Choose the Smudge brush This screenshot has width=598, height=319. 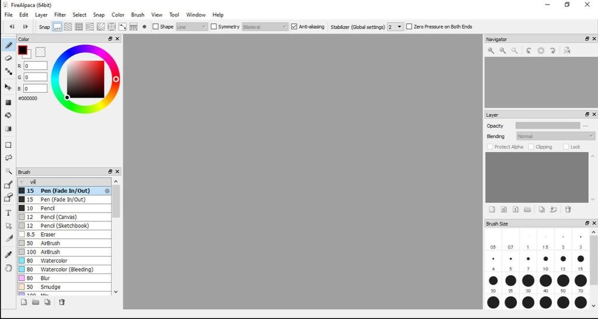(x=64, y=287)
